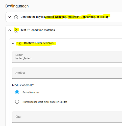Click the small 'Entität*' field label

(x=19, y=55)
